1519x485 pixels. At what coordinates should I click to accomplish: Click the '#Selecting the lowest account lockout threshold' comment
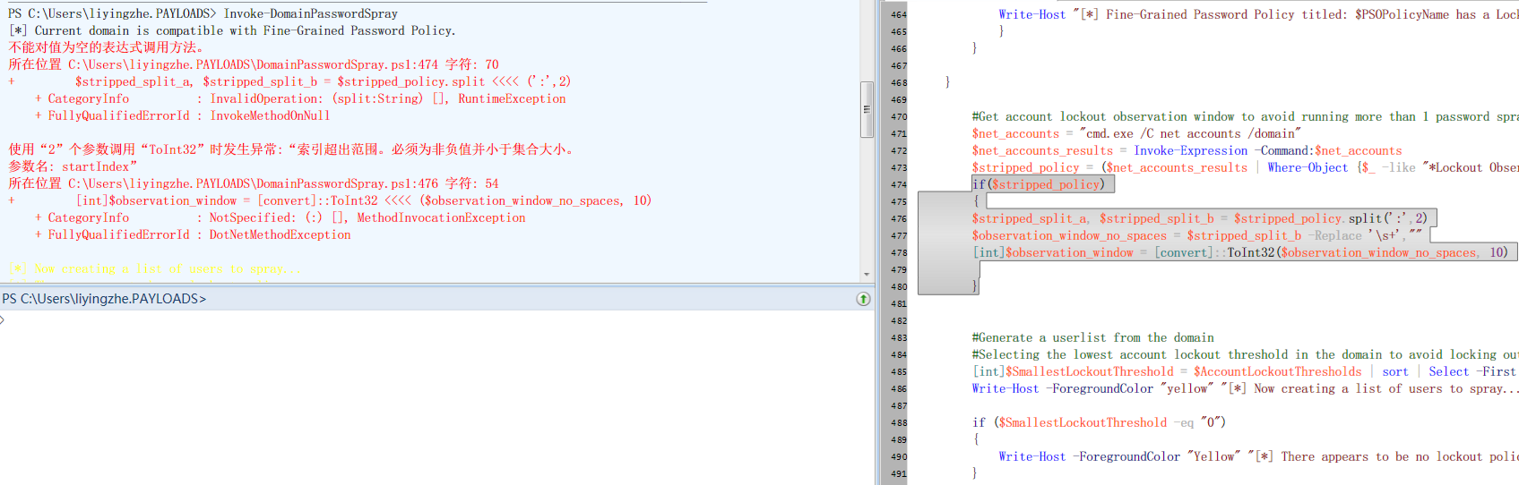1246,354
